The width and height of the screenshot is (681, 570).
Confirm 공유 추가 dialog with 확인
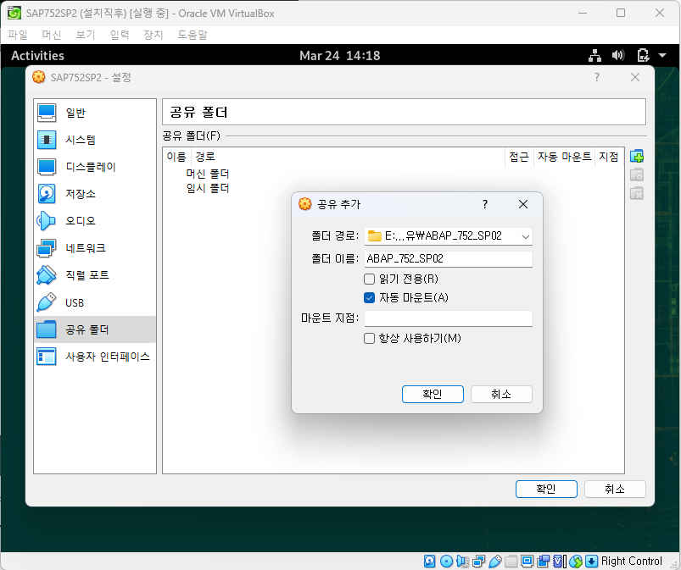point(433,394)
